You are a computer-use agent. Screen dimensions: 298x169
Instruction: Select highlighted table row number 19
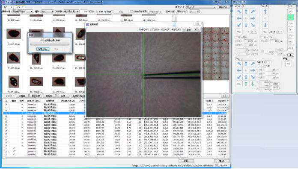[44, 113]
